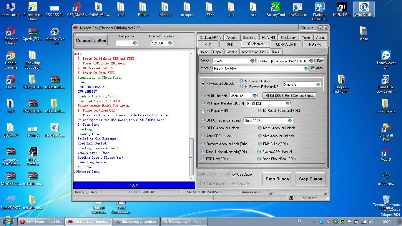
Task: Open SamKEY1977 desktop icon
Action: 11,202
